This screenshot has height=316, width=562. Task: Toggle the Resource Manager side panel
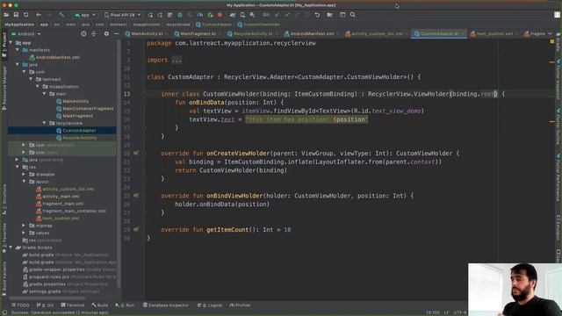point(4,87)
